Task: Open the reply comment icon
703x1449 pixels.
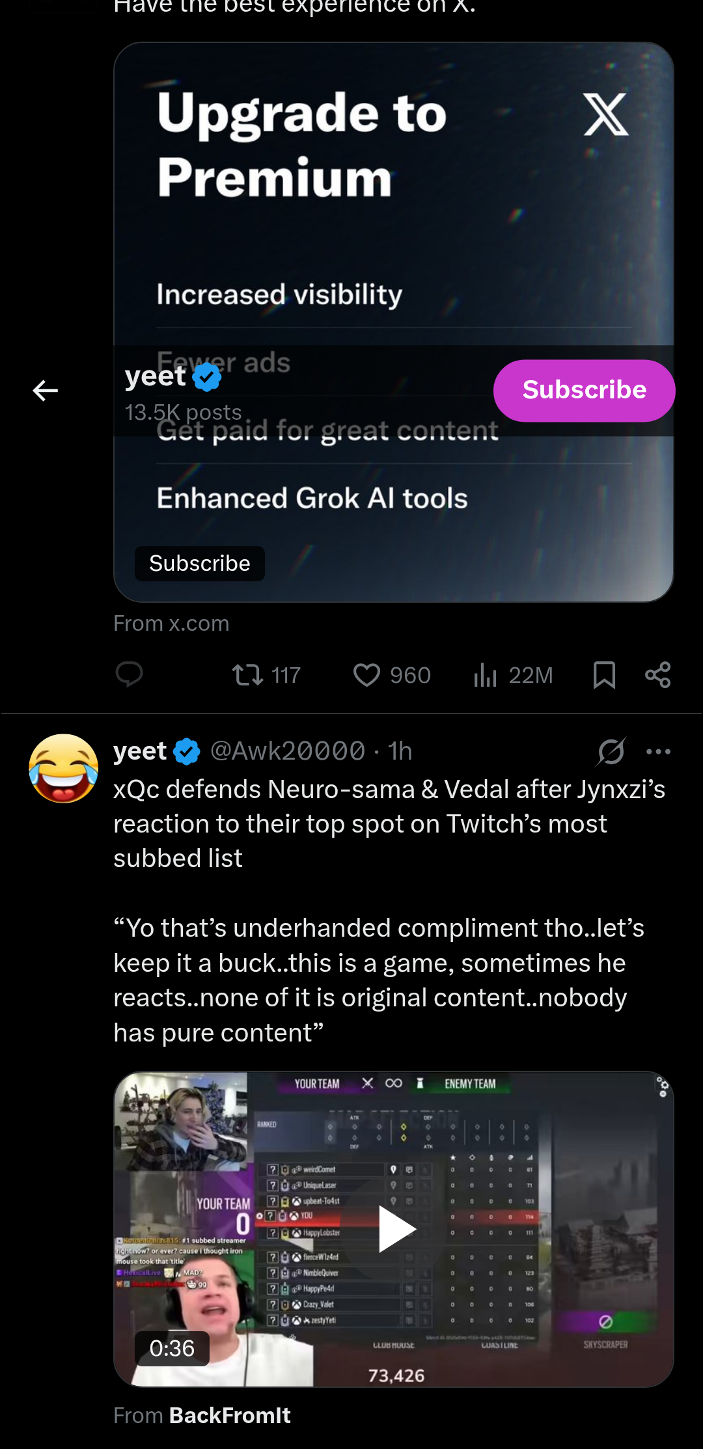Action: coord(129,675)
